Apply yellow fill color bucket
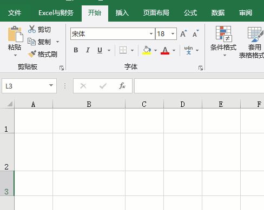The image size is (264, 210). (147, 50)
